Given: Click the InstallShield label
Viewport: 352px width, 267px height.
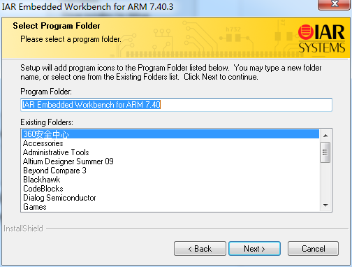Looking at the screenshot, I should tap(23, 229).
